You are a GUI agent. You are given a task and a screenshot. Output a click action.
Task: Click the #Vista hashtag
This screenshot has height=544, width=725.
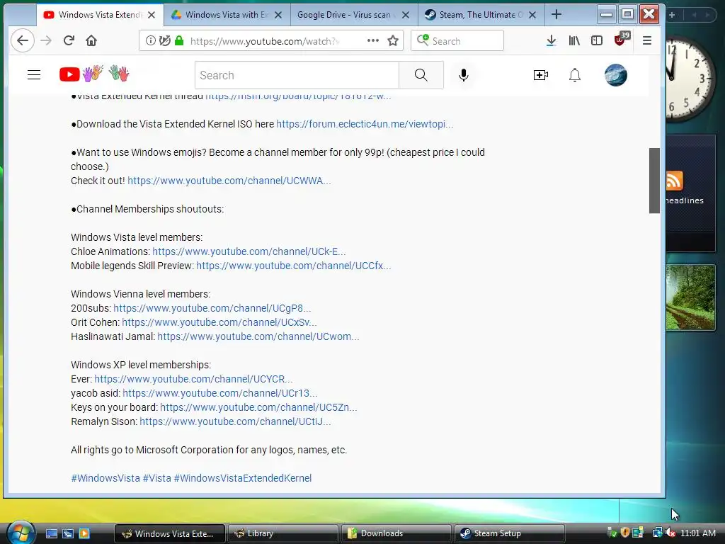156,478
